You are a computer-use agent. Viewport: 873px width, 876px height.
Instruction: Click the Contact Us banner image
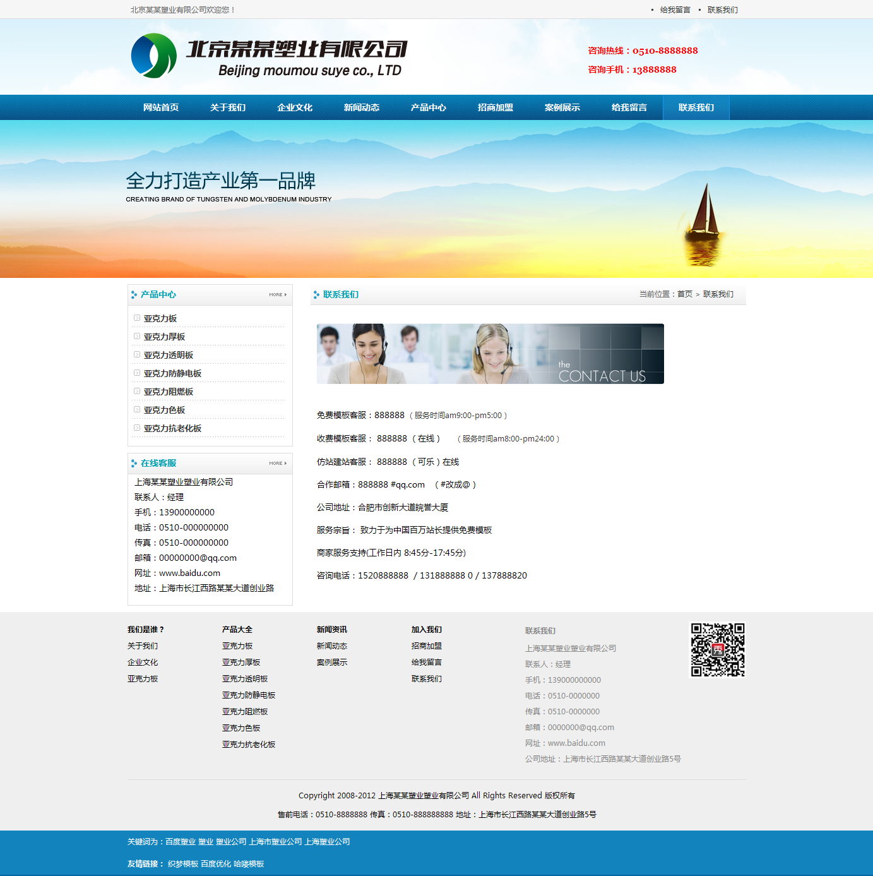[490, 354]
